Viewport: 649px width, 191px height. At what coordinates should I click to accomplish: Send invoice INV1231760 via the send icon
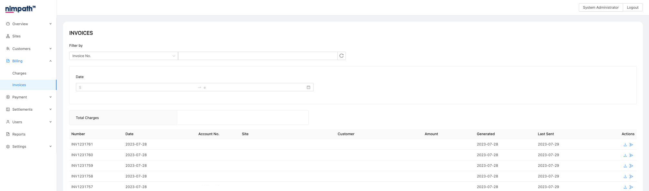coord(631,155)
